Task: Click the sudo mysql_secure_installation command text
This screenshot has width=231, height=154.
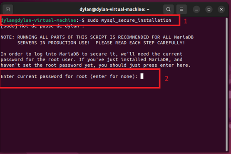Action: [129, 20]
